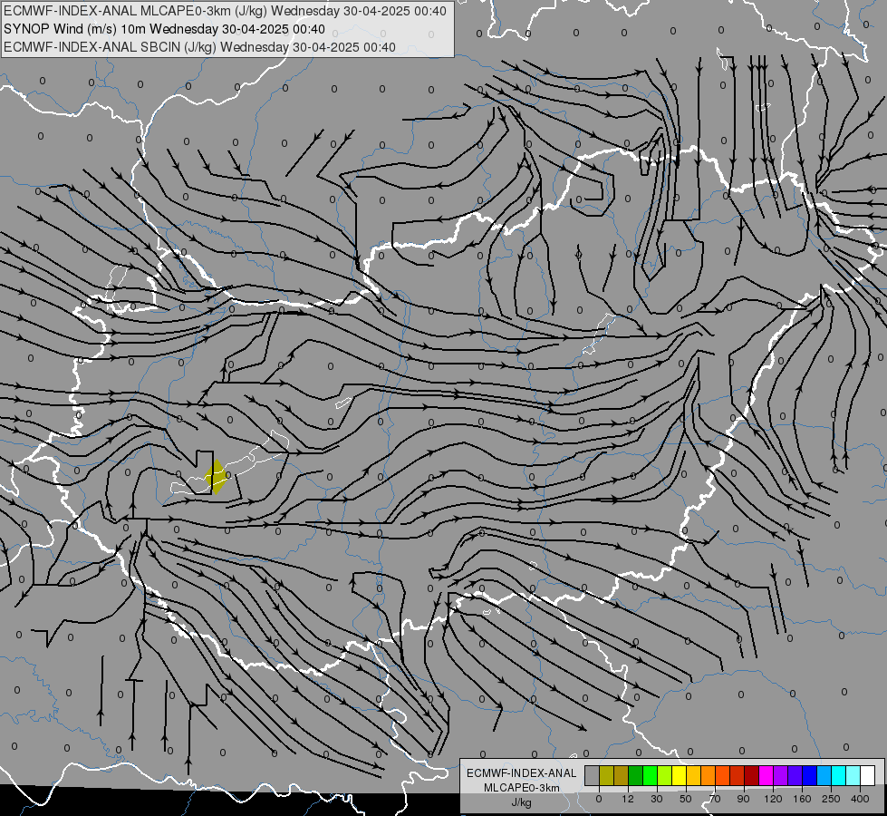Click the 'ECMWF-INDEX-ANAL' legend title text
Screen dimensions: 887x816
tap(522, 773)
